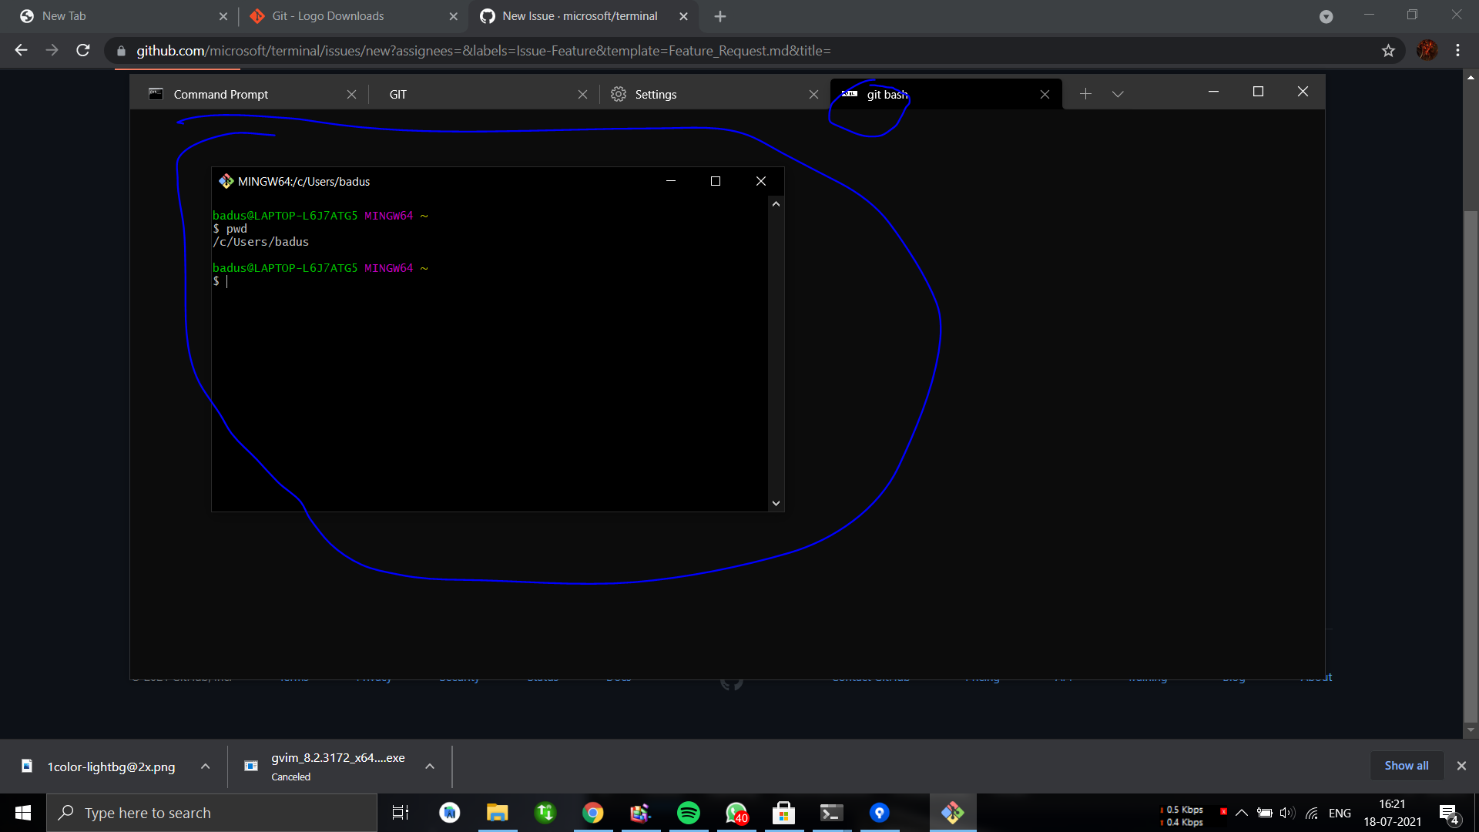
Task: Bookmark this page with star icon
Action: pos(1388,51)
